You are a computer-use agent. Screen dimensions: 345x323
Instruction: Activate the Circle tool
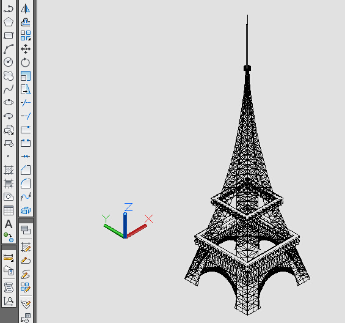[x=9, y=62]
